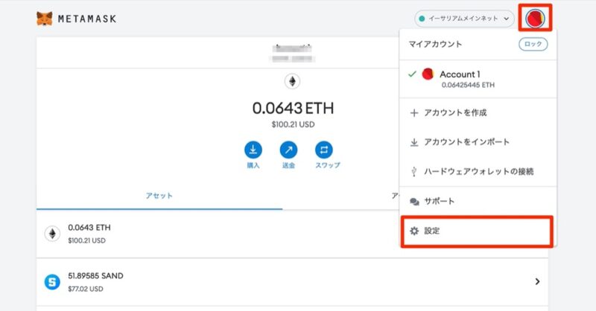Click アカウントをインポート import account option
The width and height of the screenshot is (596, 311).
click(x=478, y=142)
